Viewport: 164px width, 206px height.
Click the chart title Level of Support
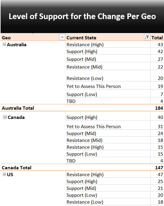[82, 16]
